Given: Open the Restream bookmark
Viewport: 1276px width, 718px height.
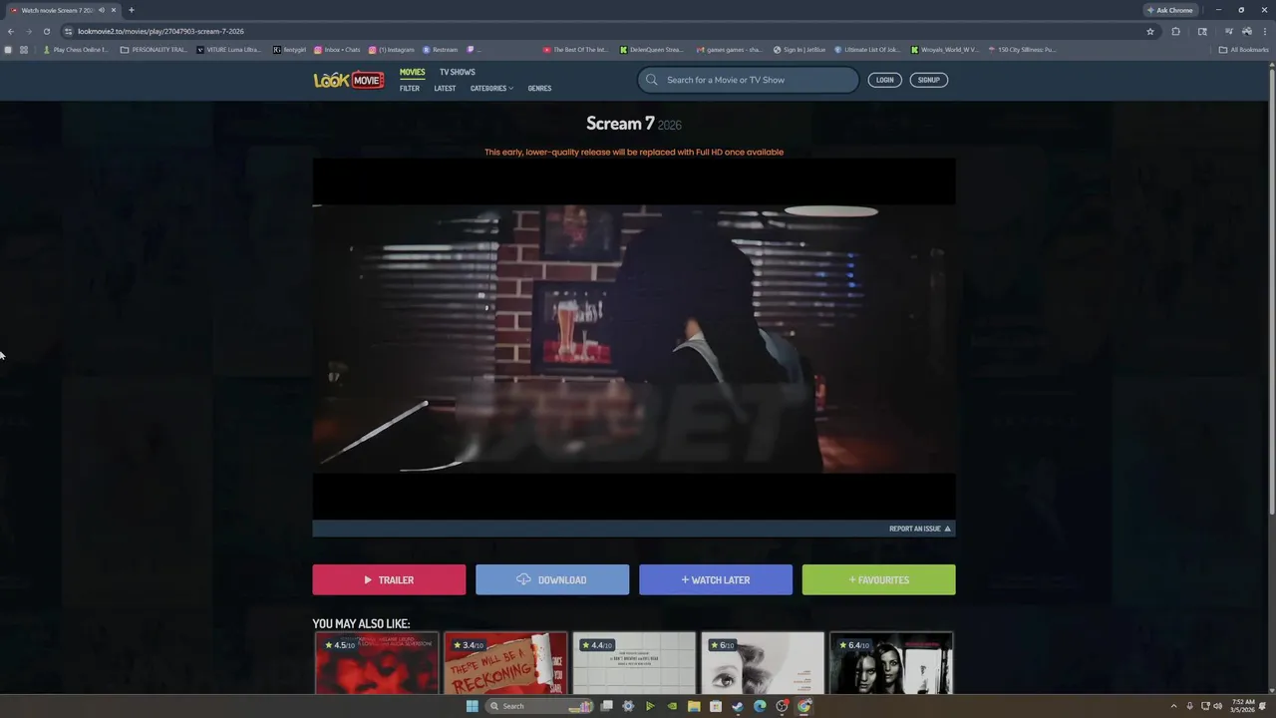Looking at the screenshot, I should point(441,49).
